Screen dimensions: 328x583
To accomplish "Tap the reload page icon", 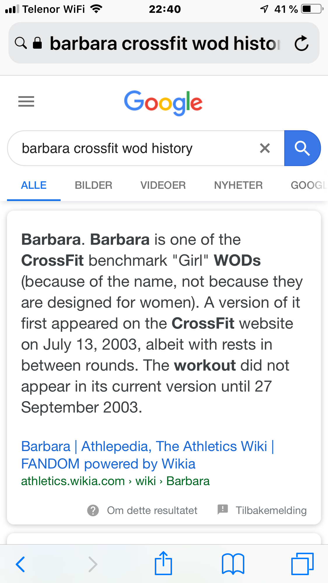I will 301,43.
